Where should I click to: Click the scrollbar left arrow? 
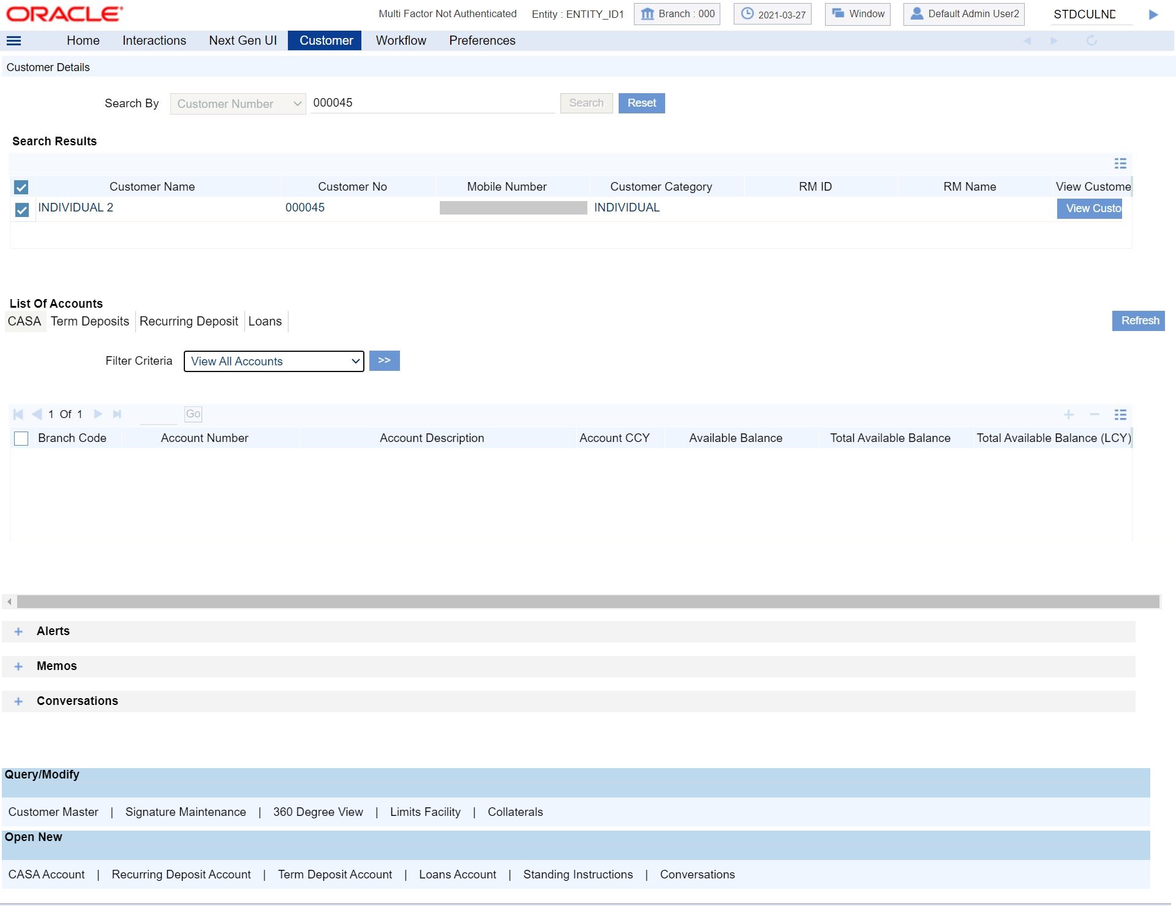click(9, 602)
